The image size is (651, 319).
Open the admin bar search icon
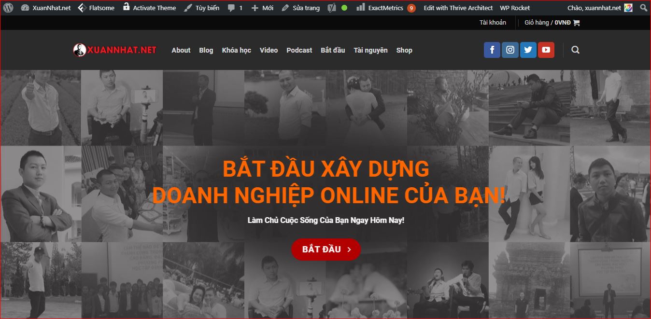coord(643,8)
